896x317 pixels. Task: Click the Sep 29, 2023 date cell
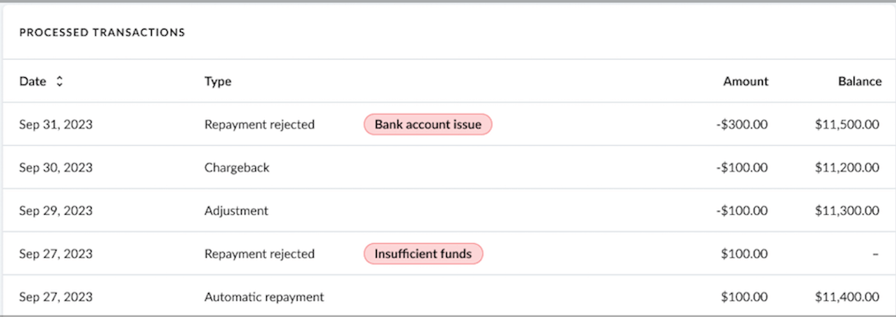(56, 210)
